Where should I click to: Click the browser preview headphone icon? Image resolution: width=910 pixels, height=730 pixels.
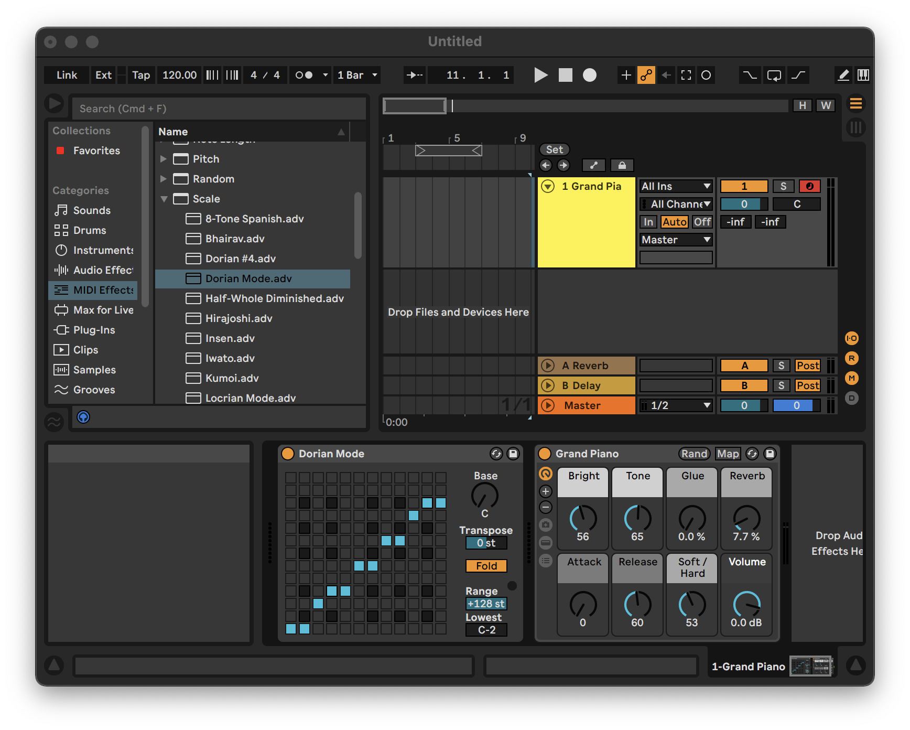coord(83,417)
